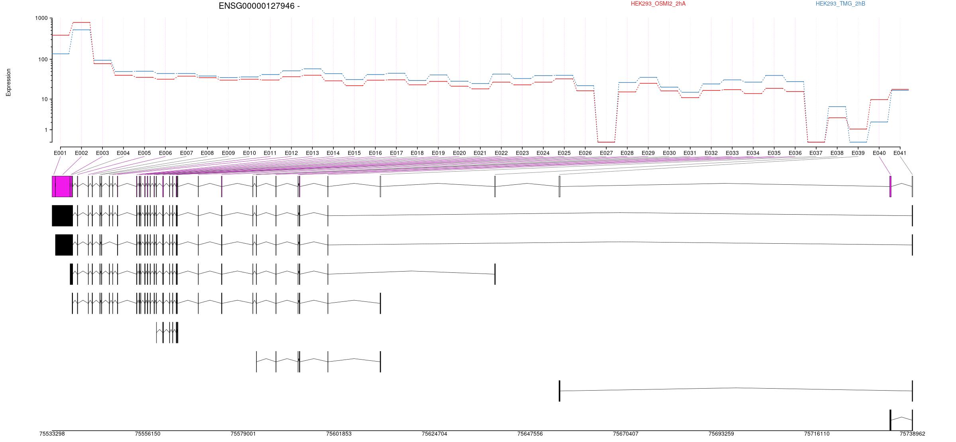Click the Expression y-axis label
This screenshot has height=442, width=956.
(8, 82)
